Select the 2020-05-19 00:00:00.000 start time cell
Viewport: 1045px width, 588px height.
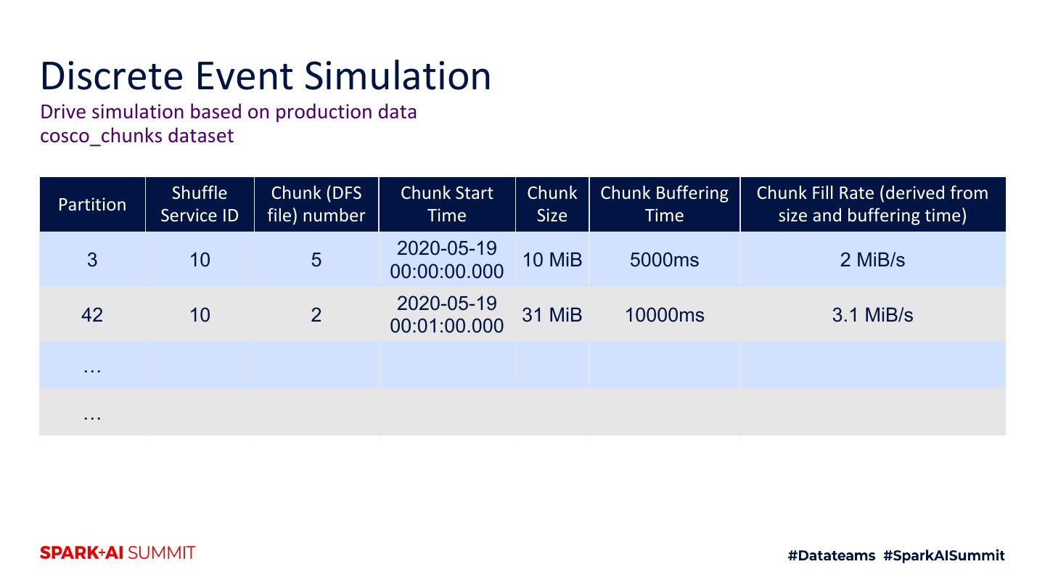tap(447, 259)
